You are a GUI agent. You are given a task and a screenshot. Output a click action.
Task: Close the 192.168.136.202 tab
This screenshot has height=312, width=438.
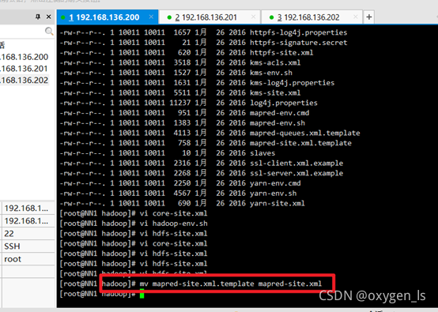[x=355, y=17]
